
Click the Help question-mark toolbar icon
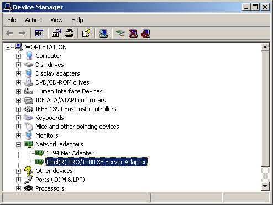pos(86,33)
